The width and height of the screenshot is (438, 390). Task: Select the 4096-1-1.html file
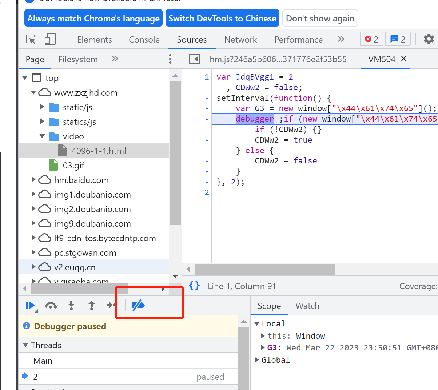tap(94, 151)
